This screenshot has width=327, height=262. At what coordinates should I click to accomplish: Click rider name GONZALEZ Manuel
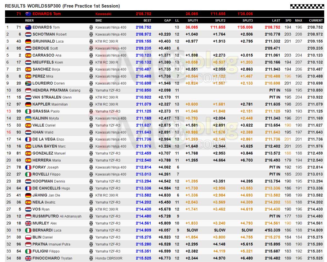pos(49,153)
